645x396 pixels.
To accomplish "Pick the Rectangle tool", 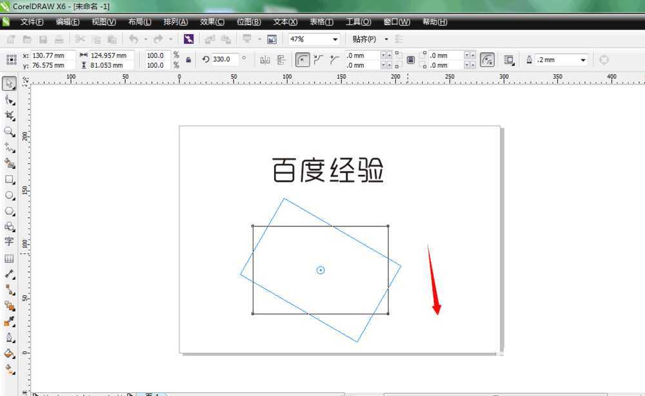I will pos(9,179).
